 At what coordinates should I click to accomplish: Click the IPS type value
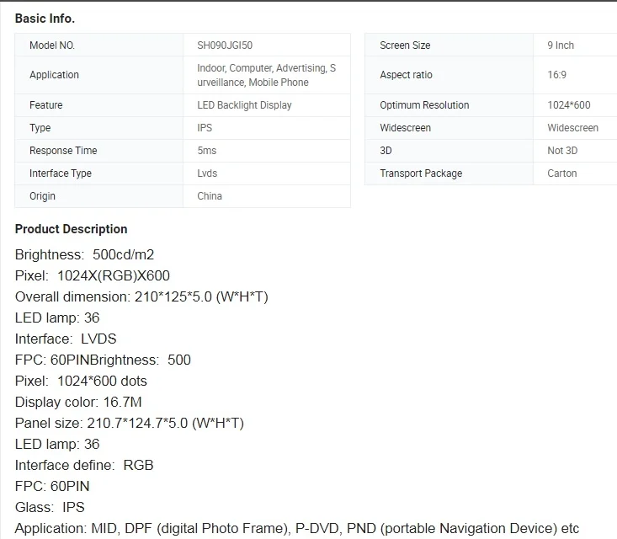tap(205, 128)
